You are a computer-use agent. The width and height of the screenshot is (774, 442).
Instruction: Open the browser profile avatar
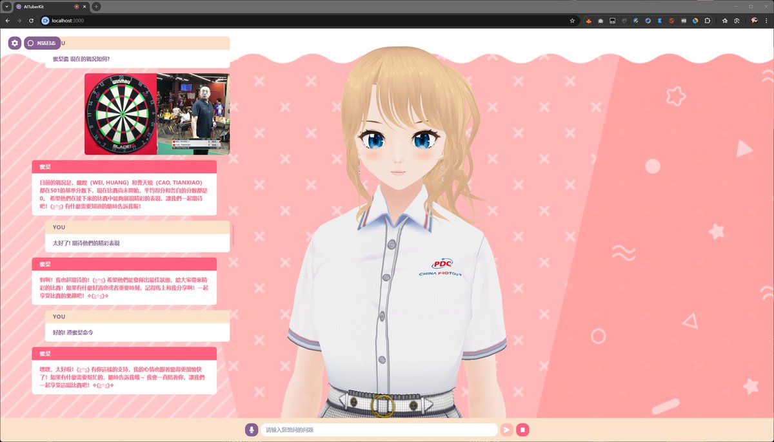point(753,21)
